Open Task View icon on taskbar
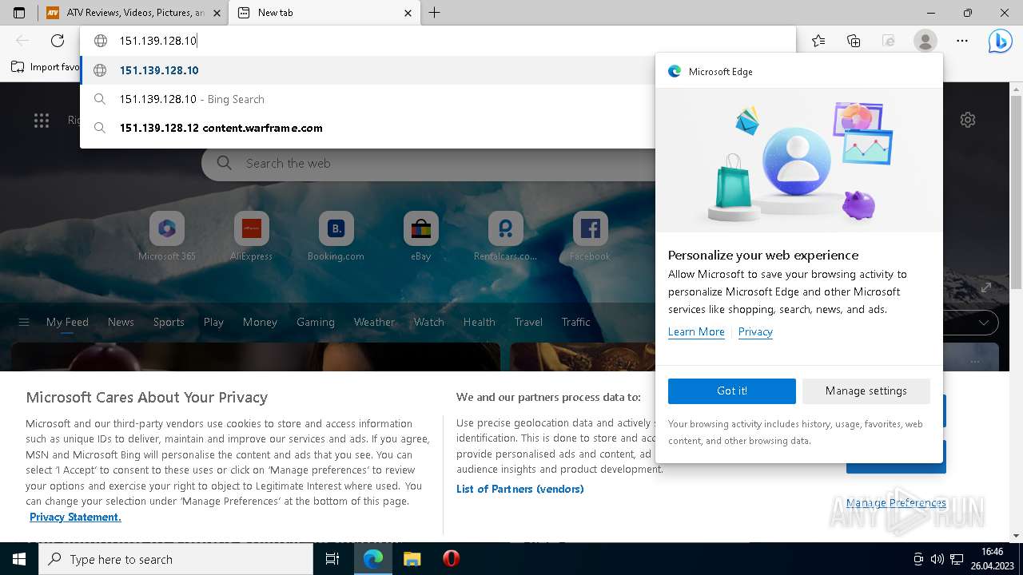Screen dimensions: 1023x575 pos(332,559)
